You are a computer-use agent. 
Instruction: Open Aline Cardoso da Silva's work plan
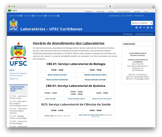coord(57,75)
